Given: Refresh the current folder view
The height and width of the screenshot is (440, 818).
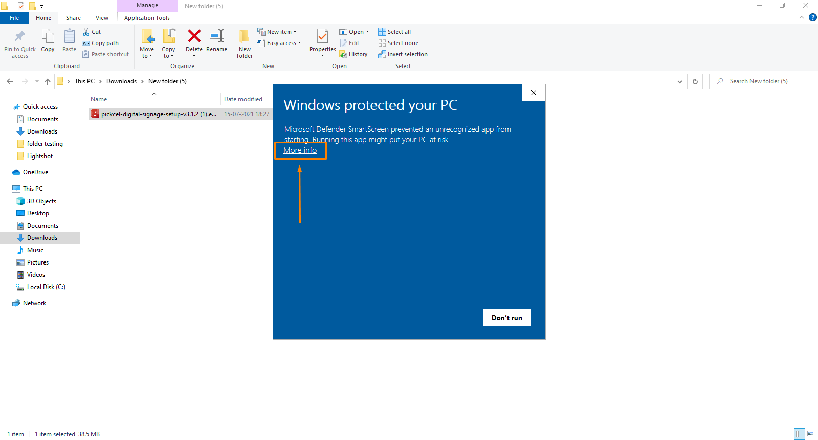Looking at the screenshot, I should coord(695,81).
